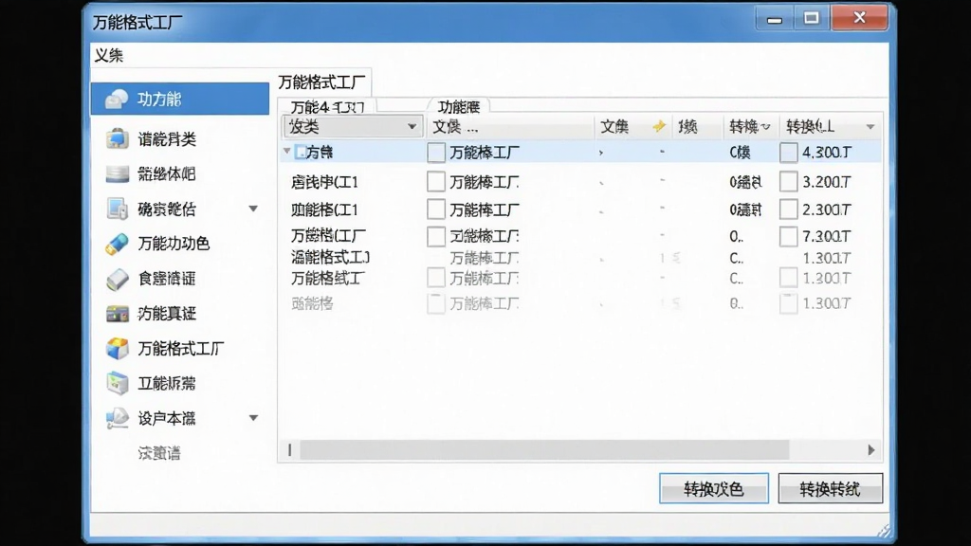Open the 转换 column header sort arrow

coord(766,127)
